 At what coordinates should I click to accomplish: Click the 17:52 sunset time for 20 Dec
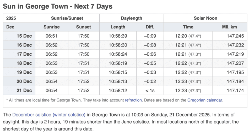coord(83,81)
